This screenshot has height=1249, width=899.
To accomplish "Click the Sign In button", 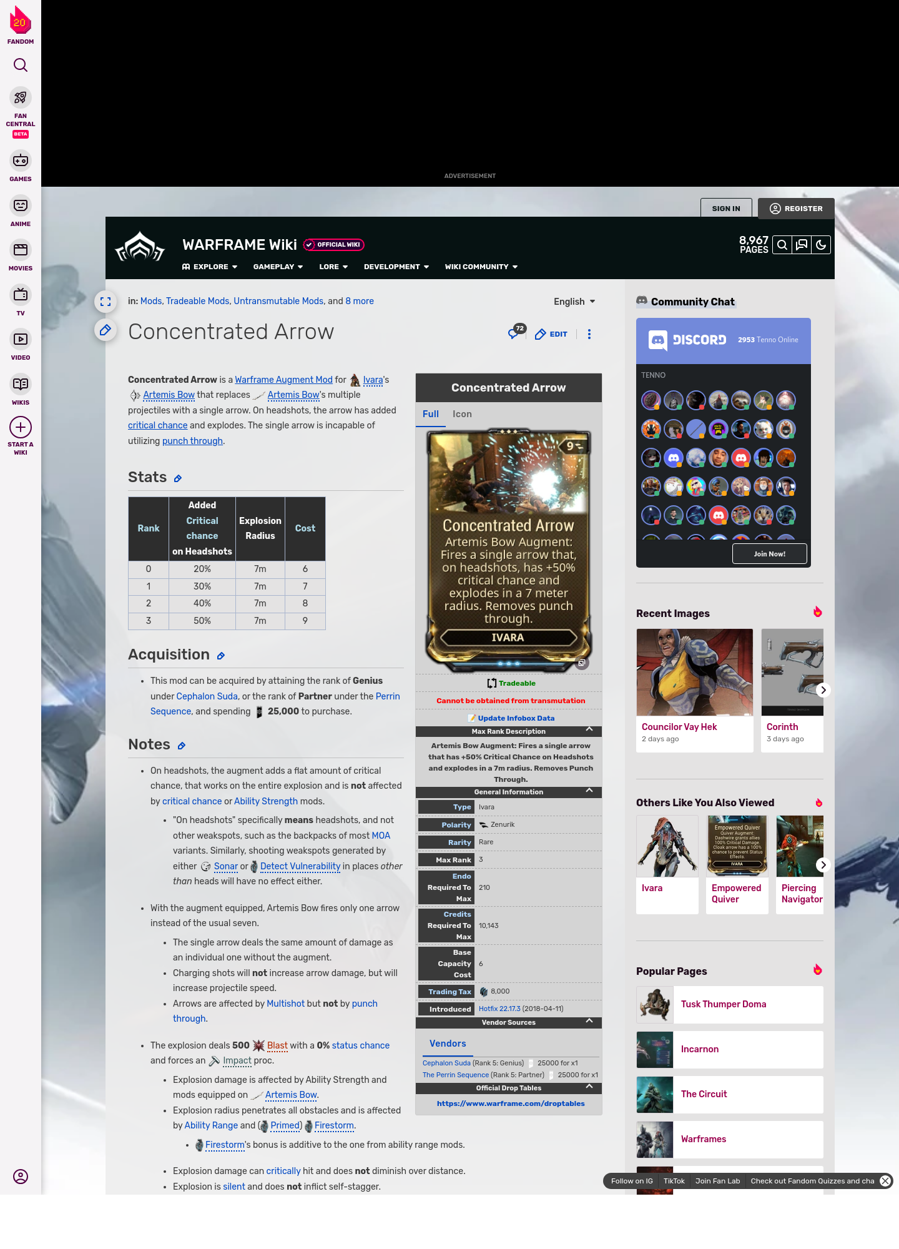I will [x=726, y=209].
